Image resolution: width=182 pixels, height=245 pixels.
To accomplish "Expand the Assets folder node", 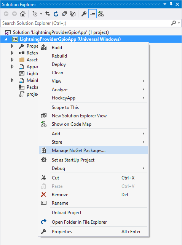I will pos(12,60).
